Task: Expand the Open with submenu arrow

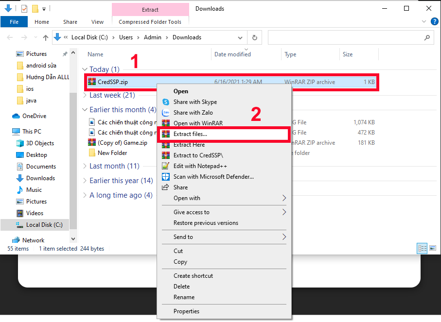Action: click(x=284, y=198)
